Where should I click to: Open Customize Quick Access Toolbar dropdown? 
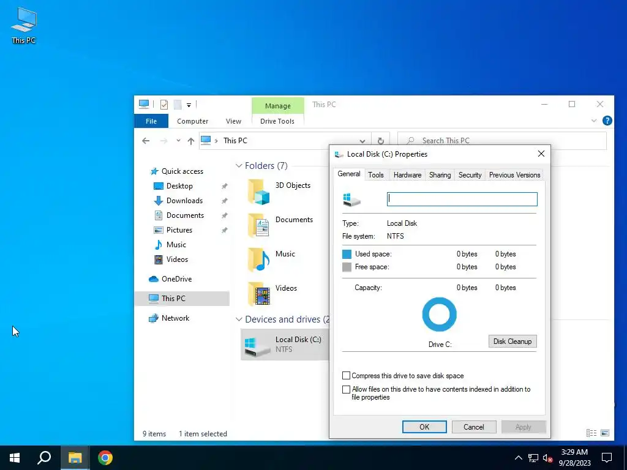pyautogui.click(x=189, y=105)
